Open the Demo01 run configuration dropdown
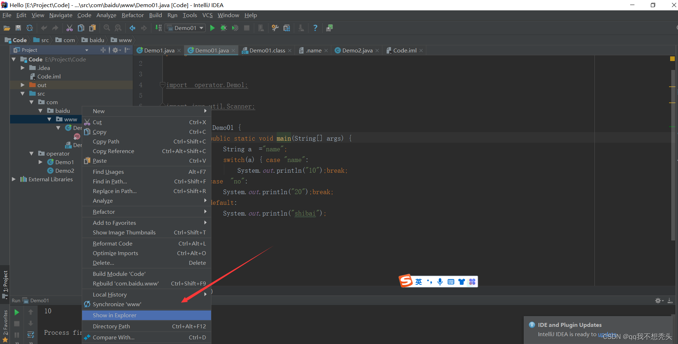Viewport: 678px width, 344px height. click(x=185, y=28)
